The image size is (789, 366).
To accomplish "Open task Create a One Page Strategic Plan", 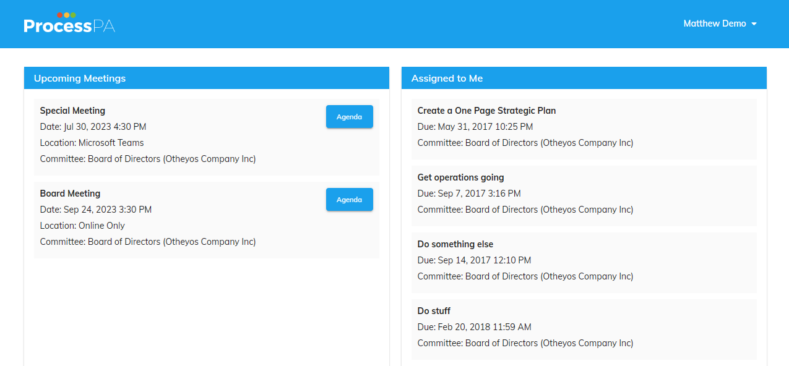I will (x=486, y=111).
